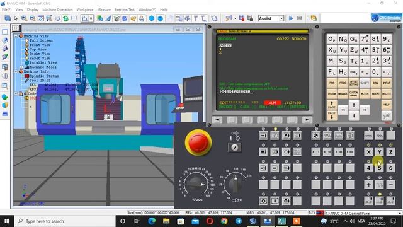This screenshot has height=227, width=403.
Task: Click left softkey arrow below CRT screen
Action: (x=217, y=120)
